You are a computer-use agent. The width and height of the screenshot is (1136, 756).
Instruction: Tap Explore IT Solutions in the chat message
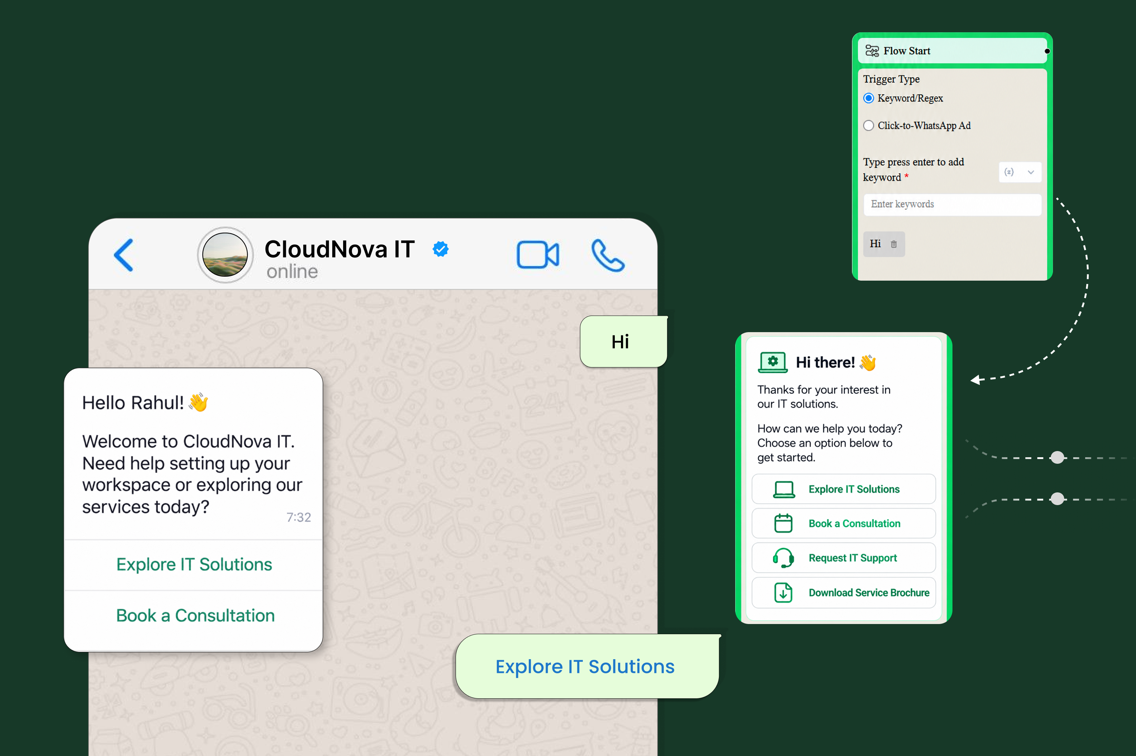click(194, 565)
